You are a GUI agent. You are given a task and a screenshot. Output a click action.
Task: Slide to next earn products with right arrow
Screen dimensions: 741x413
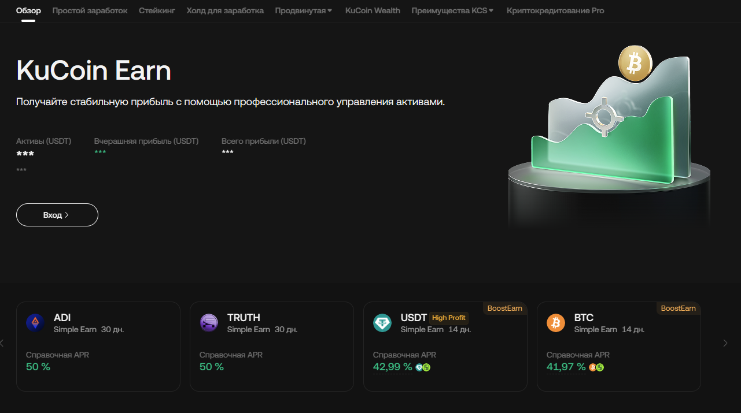pyautogui.click(x=725, y=343)
